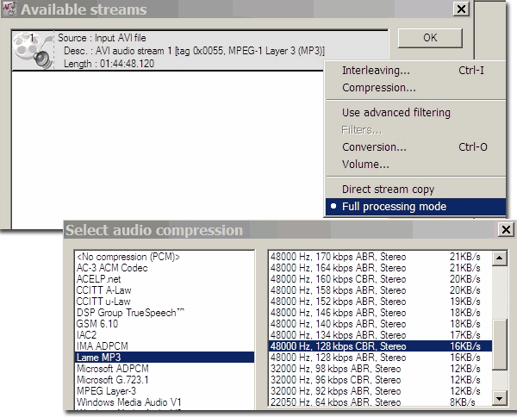Open Conversion... menu entry
Image resolution: width=517 pixels, height=417 pixels.
(415, 147)
